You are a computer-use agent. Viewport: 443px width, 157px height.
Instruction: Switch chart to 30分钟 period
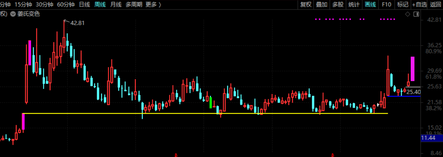coord(44,4)
